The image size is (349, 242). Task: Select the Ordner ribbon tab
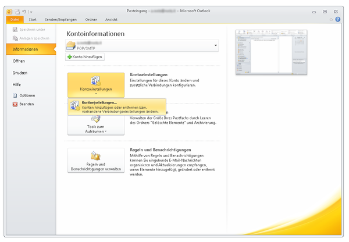(91, 20)
